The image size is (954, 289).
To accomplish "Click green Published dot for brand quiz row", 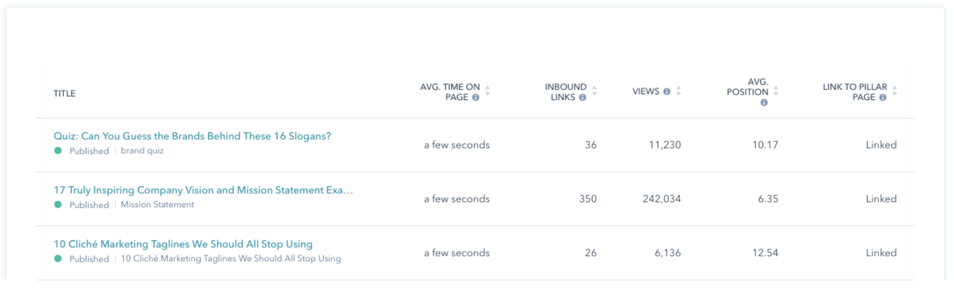I will click(x=58, y=151).
